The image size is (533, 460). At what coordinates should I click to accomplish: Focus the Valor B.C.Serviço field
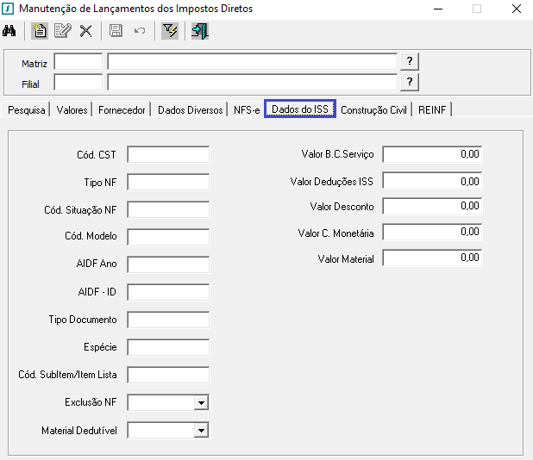click(x=431, y=155)
